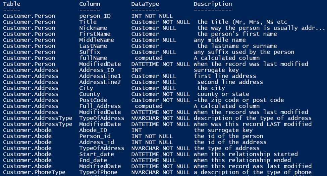Click the fullName computed datatype text
Screen dimensions: 327x176
(149, 58)
